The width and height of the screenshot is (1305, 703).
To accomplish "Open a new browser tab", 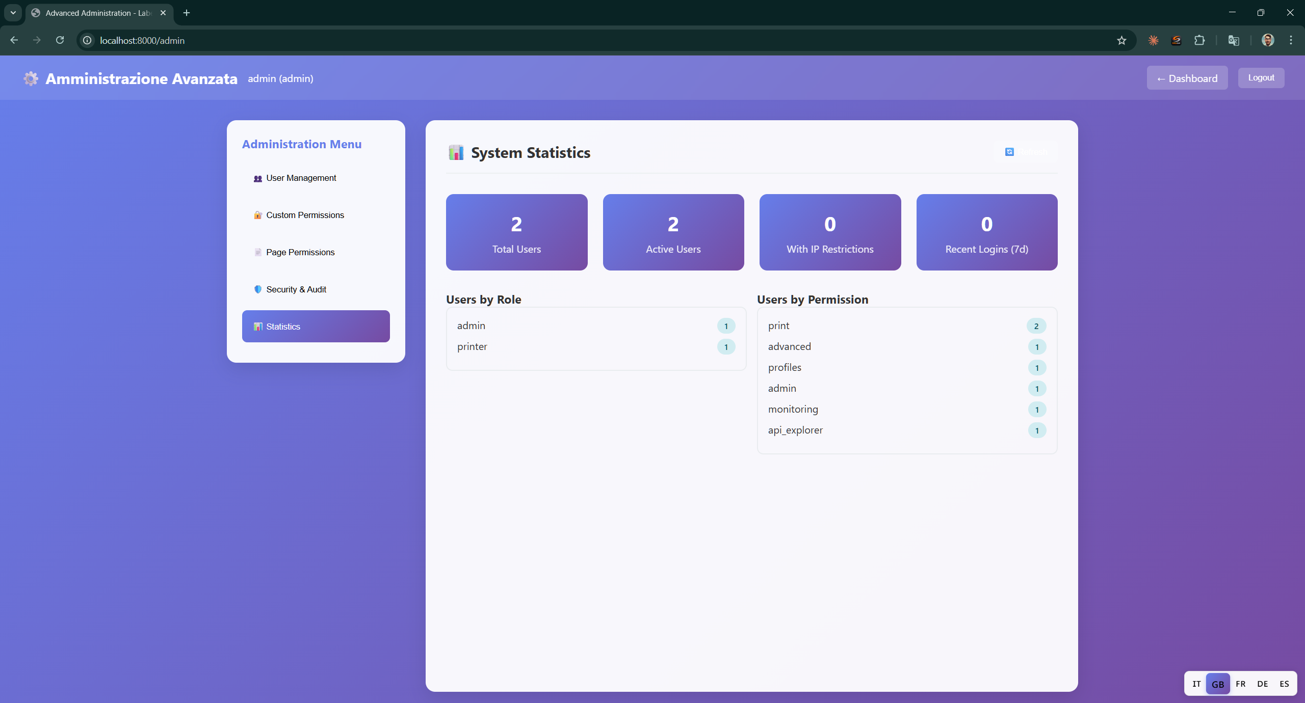I will tap(187, 13).
